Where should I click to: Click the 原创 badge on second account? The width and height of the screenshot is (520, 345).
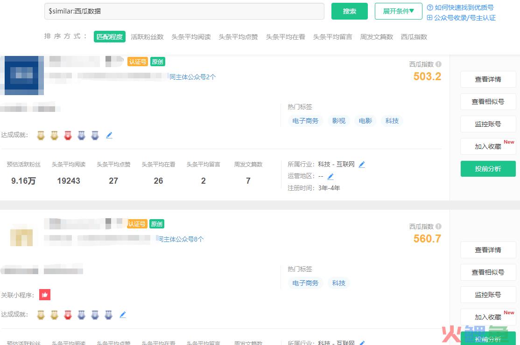pyautogui.click(x=156, y=224)
